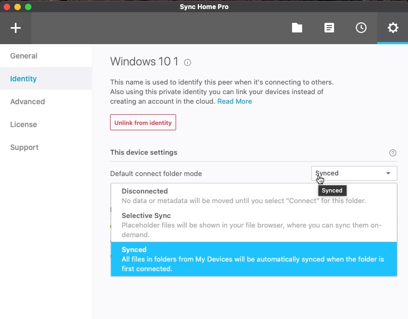
Task: Collapse the Default connect folder mode dropdown
Action: click(354, 173)
